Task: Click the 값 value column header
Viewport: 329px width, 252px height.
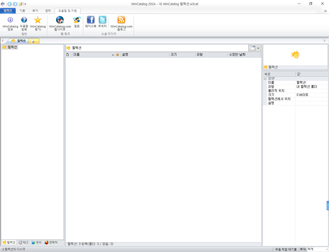Action: (x=312, y=74)
